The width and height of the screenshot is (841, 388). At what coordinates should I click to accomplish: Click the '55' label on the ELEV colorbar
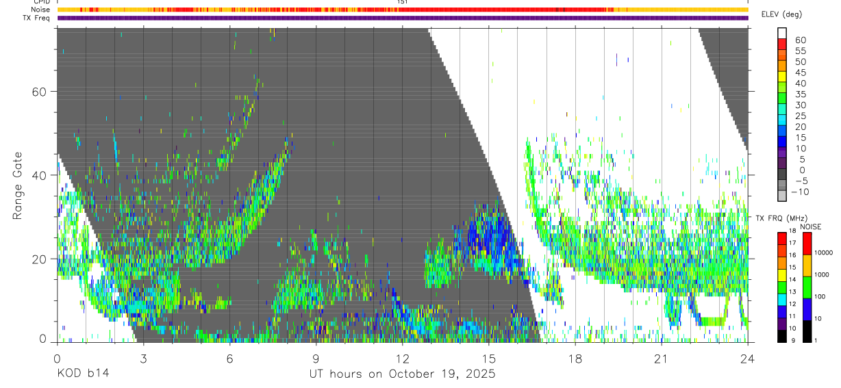click(799, 51)
